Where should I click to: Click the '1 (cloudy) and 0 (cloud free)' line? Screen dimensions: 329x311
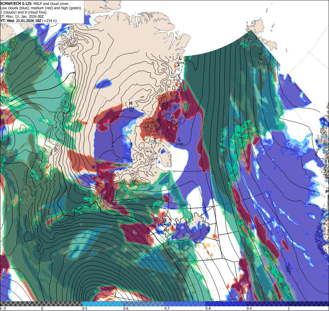pos(24,12)
